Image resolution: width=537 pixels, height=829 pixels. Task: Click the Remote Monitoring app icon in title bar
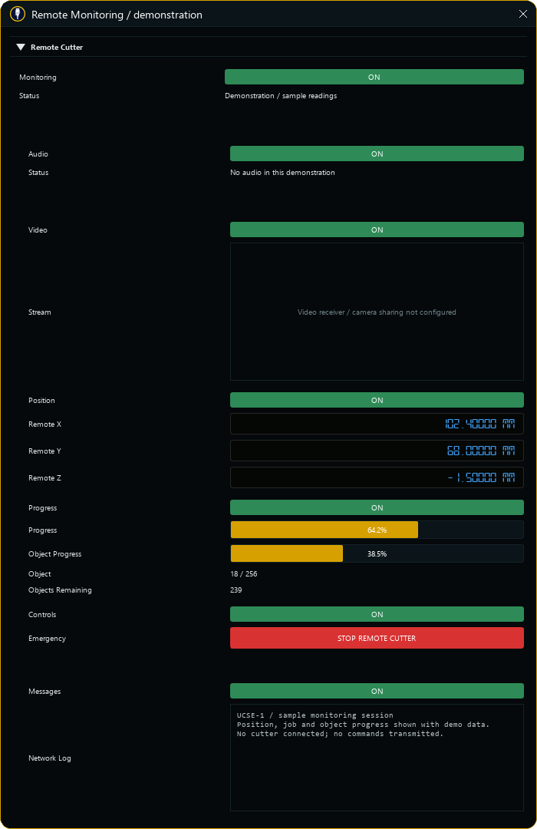tap(18, 15)
